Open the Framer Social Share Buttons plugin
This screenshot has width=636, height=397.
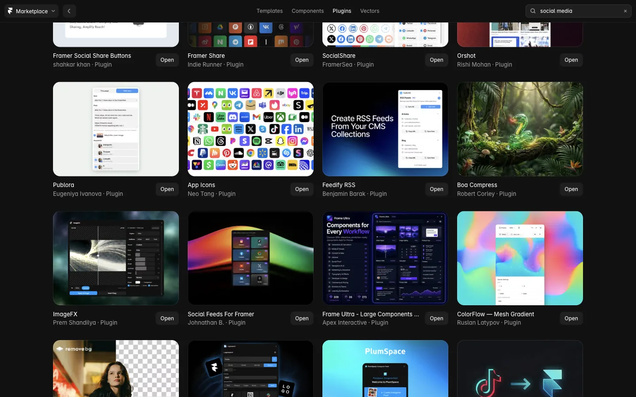pos(167,60)
